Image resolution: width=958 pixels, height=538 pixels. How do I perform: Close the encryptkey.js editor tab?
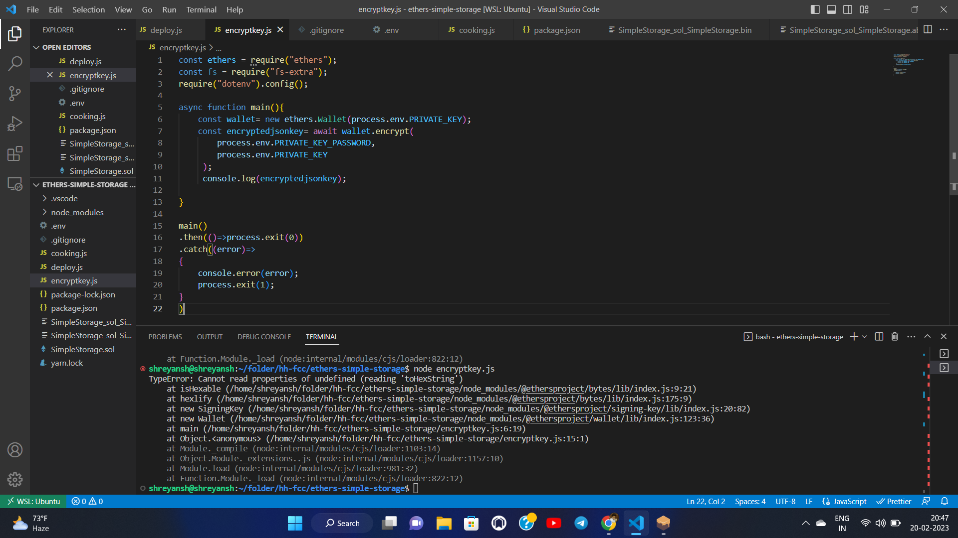tap(280, 30)
